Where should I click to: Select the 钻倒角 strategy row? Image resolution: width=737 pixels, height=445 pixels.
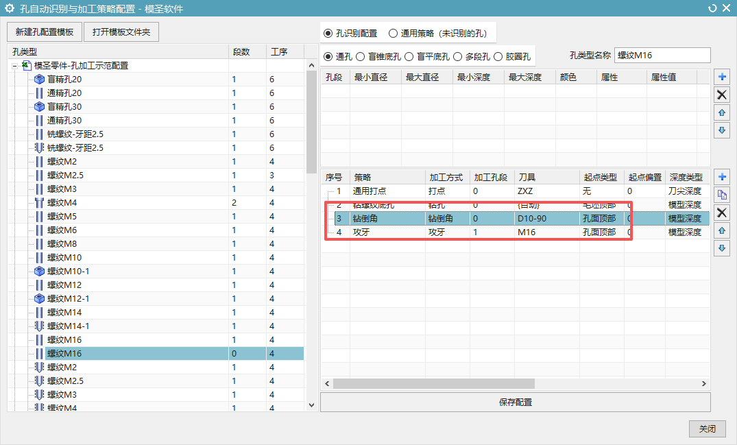click(x=515, y=218)
